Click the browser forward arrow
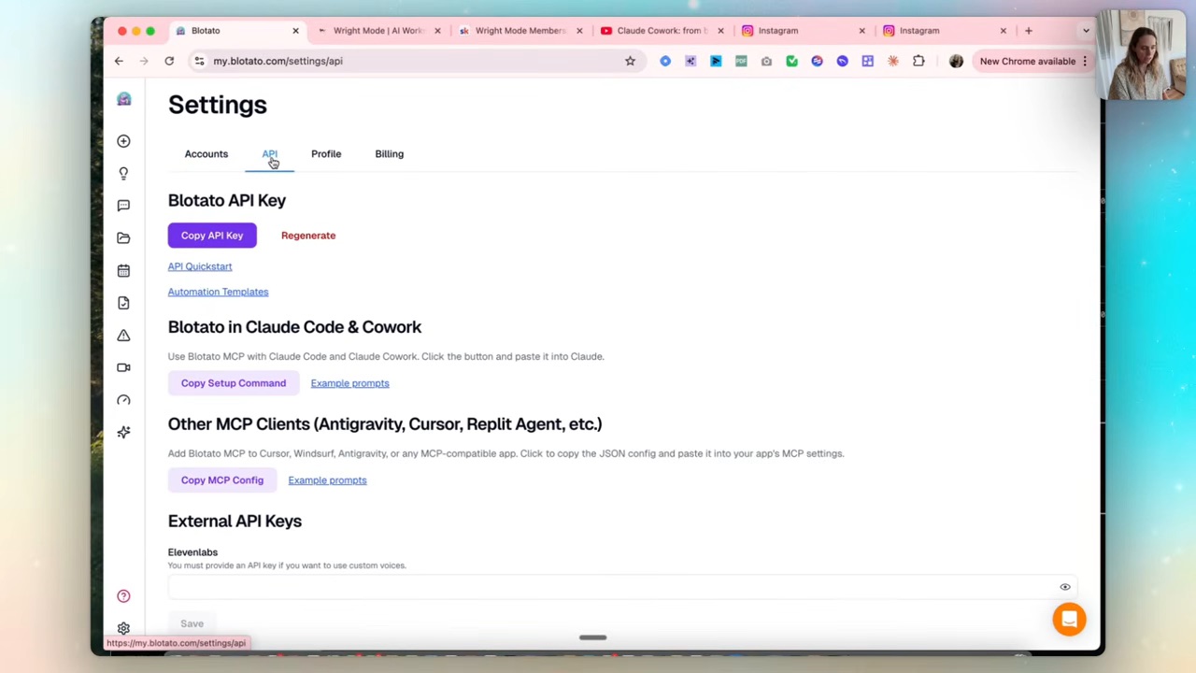The height and width of the screenshot is (673, 1196). 144,61
